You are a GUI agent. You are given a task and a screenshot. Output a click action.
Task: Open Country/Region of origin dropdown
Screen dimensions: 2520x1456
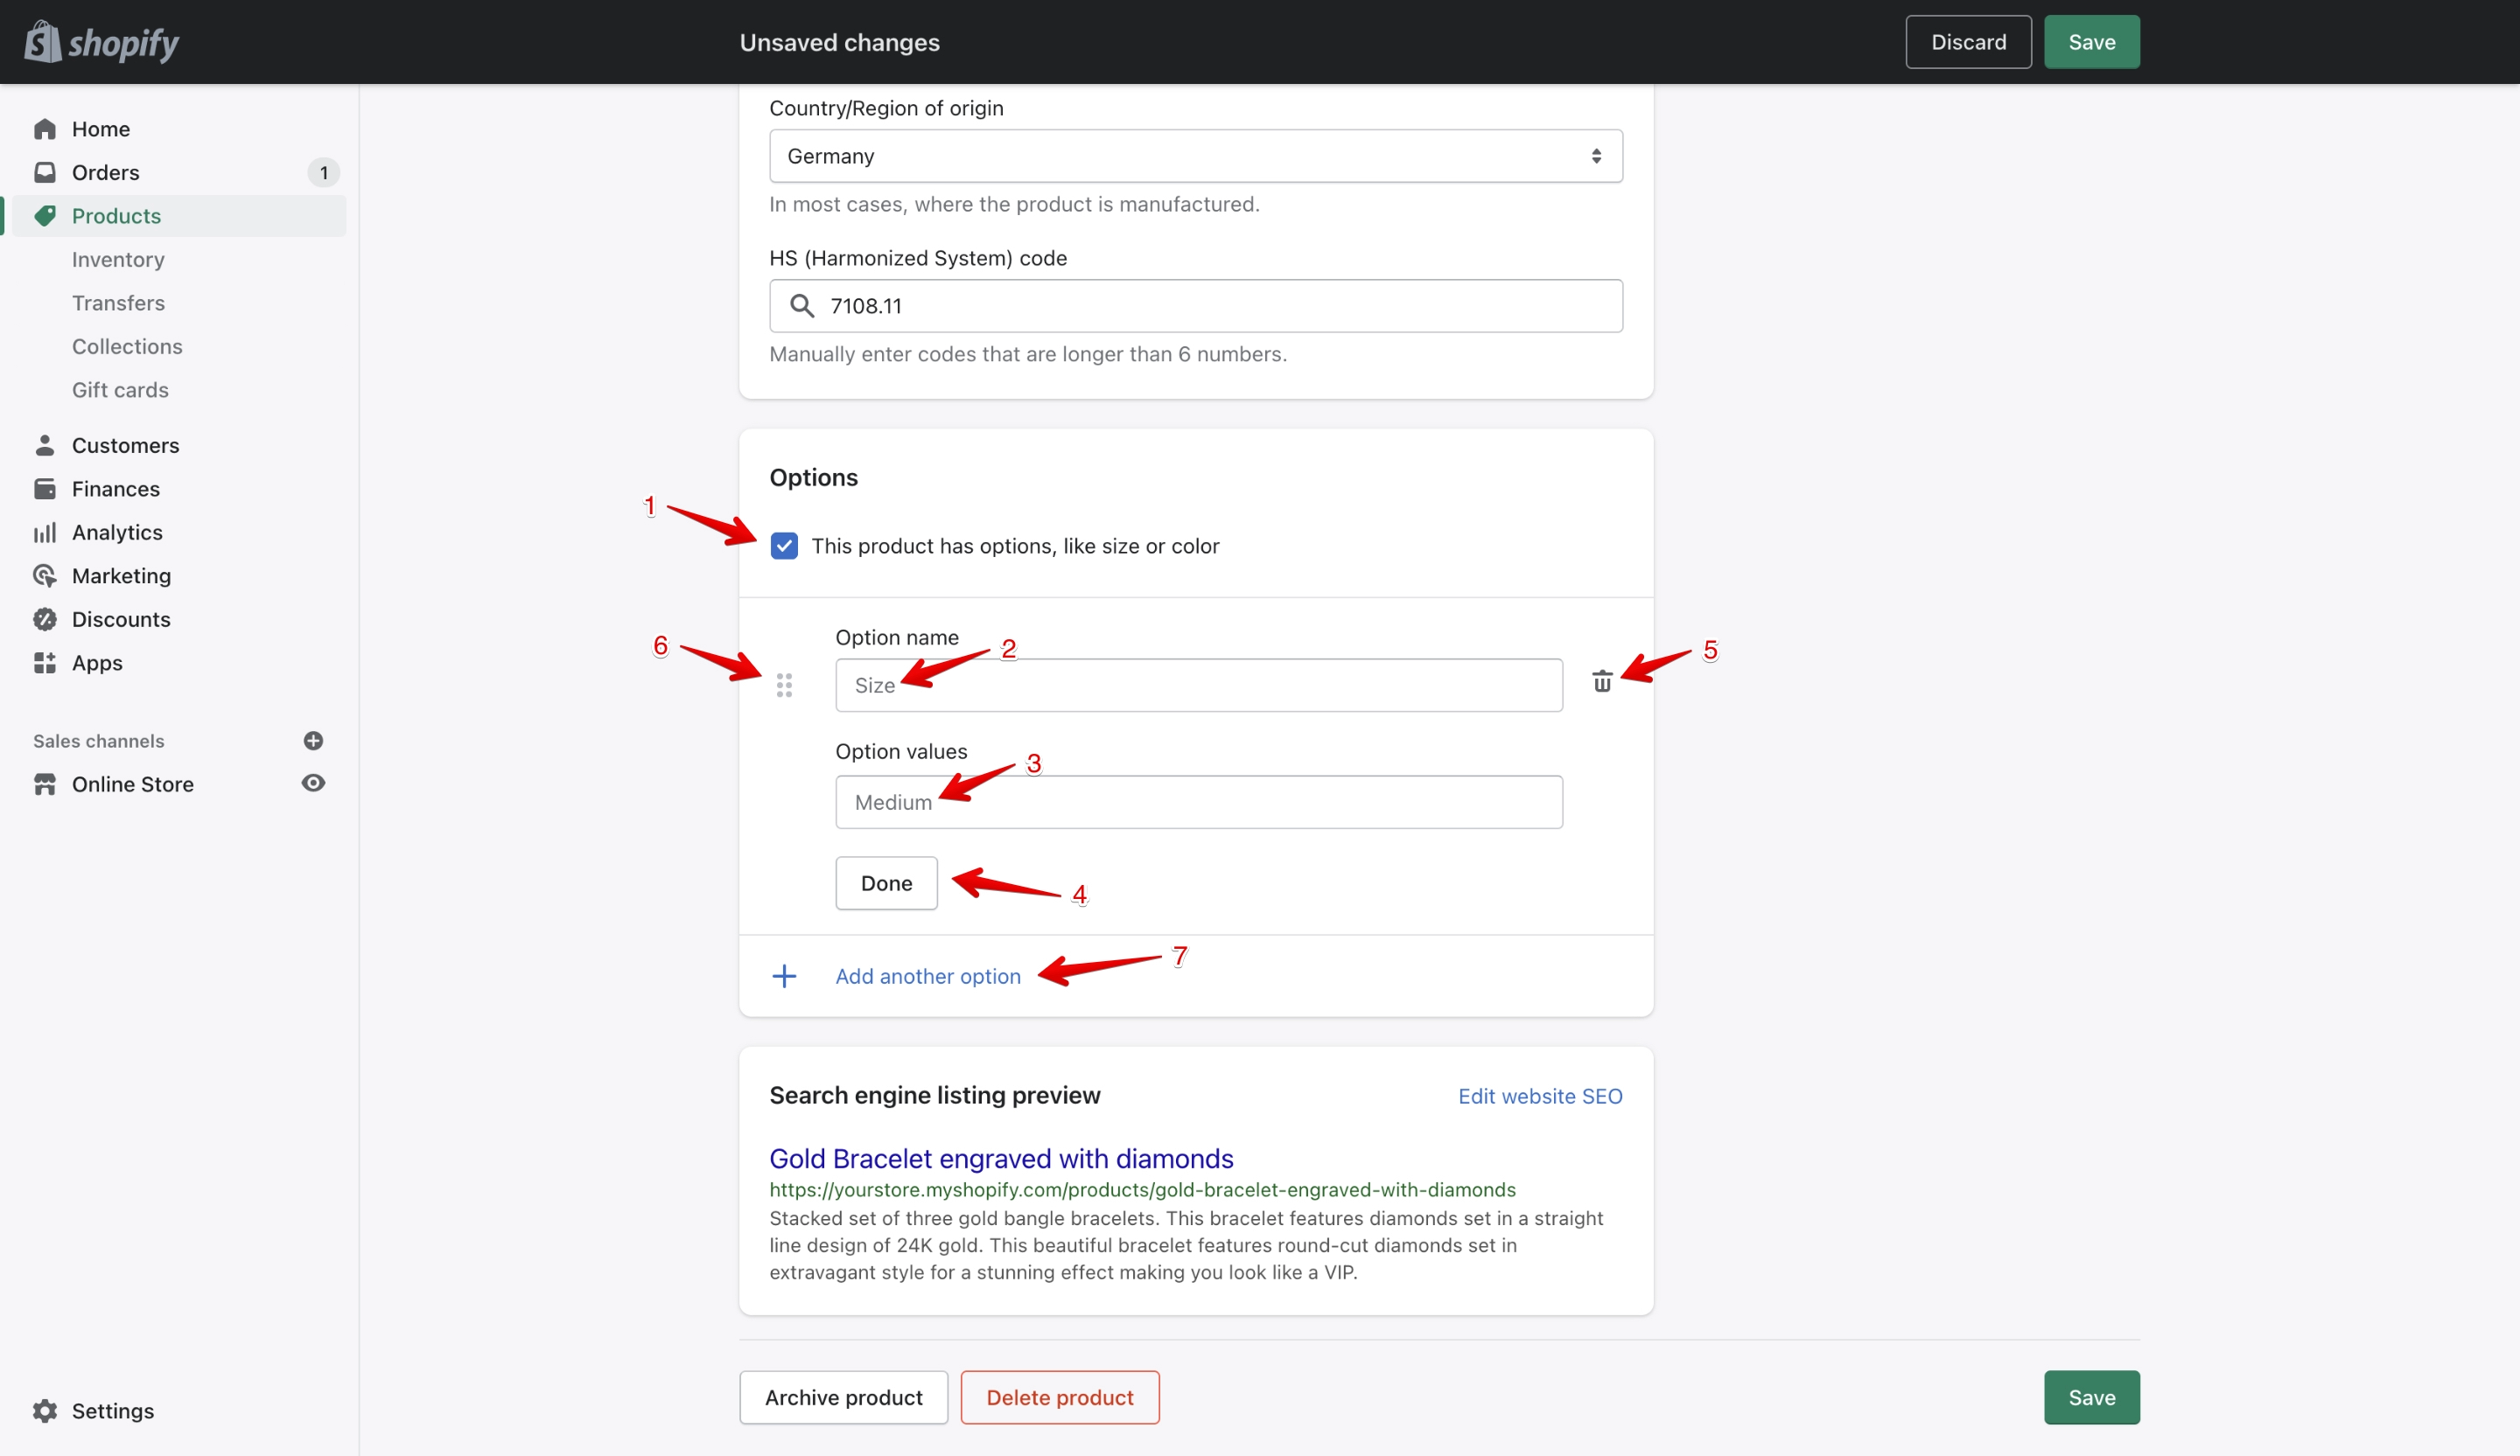1196,156
